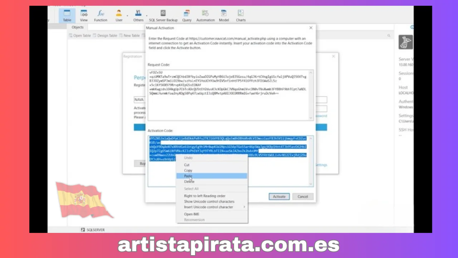Click the Automation toolbar icon
The height and width of the screenshot is (258, 458).
pos(205,15)
